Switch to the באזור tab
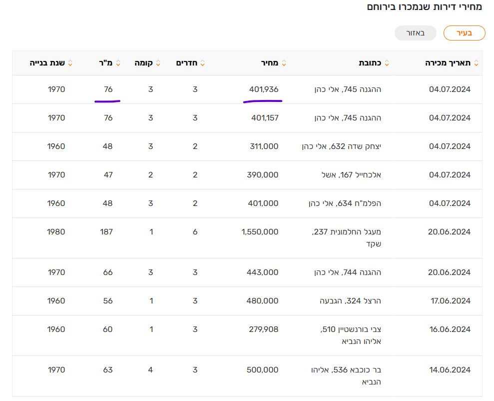 (415, 33)
